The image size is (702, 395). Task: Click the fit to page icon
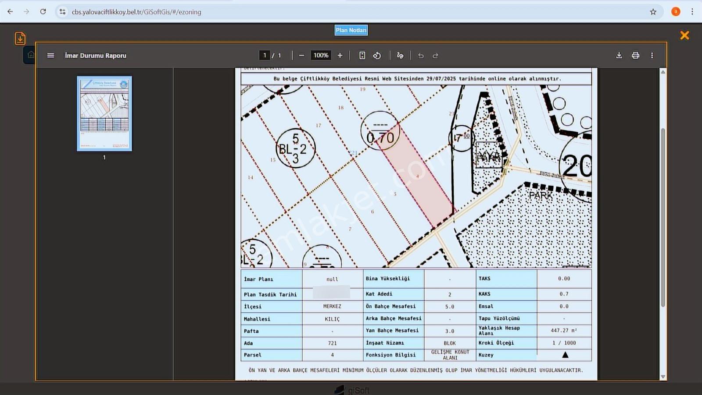[362, 56]
